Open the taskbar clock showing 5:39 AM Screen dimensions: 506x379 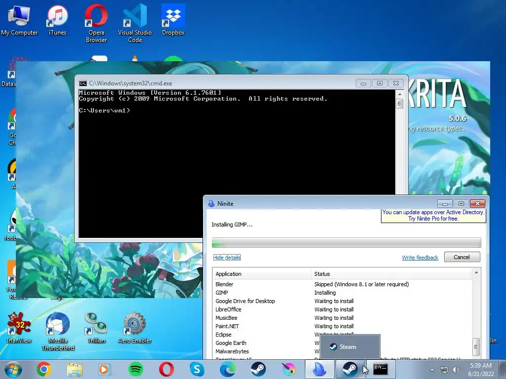(481, 370)
